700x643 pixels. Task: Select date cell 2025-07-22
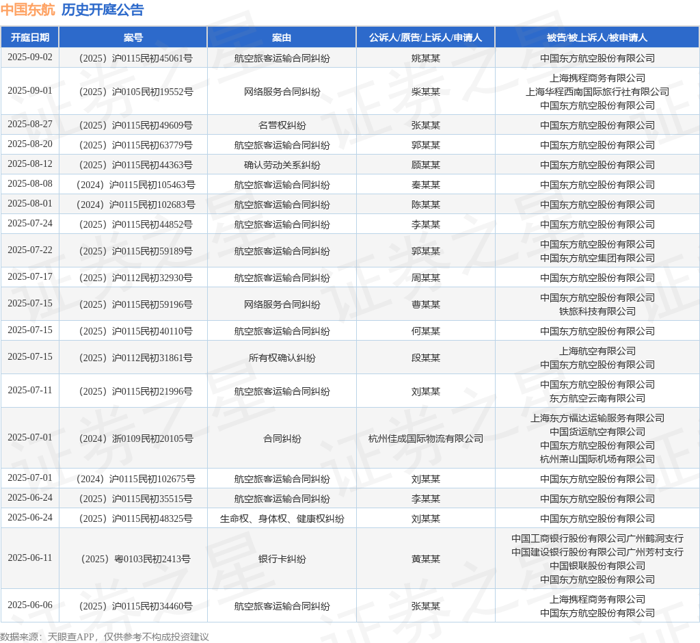point(30,250)
